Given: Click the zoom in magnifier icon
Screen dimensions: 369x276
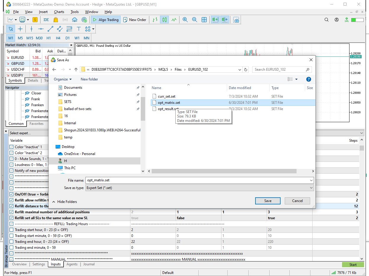Looking at the screenshot, I should pos(185,20).
